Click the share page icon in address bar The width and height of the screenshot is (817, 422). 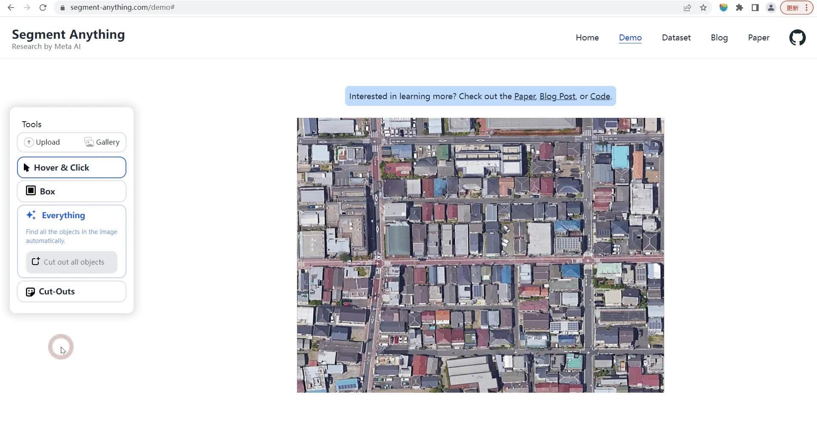pos(687,8)
